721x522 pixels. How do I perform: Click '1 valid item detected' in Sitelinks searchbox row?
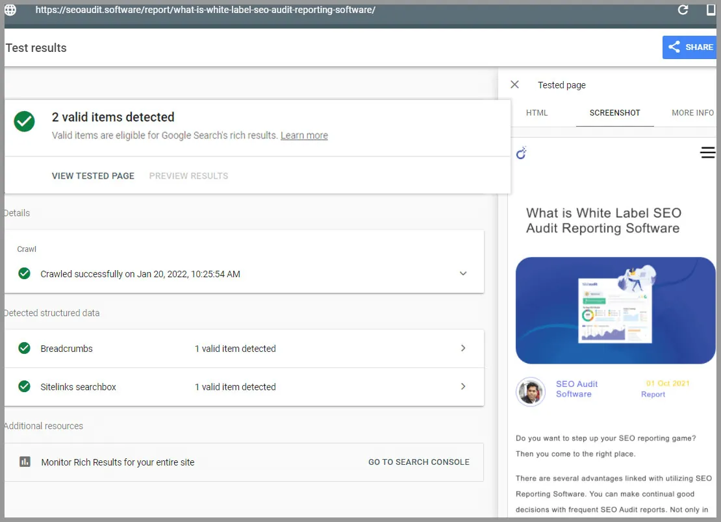click(x=235, y=387)
